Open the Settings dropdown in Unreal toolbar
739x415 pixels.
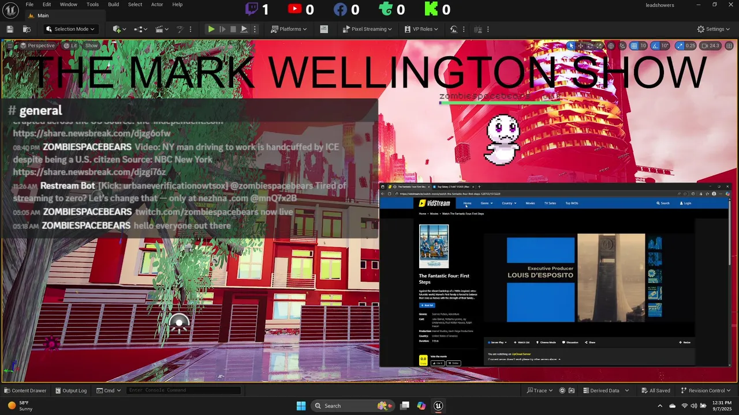coord(713,29)
